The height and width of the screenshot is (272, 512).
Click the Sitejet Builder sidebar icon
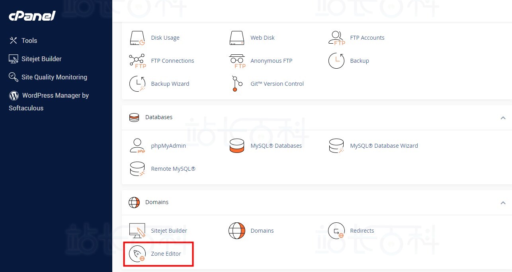(x=14, y=59)
